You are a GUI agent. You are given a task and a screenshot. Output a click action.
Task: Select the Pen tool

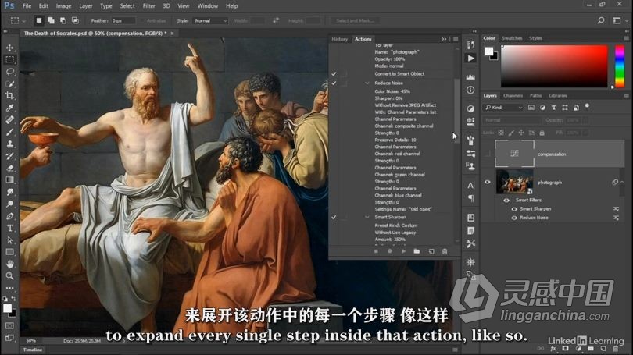(9, 216)
